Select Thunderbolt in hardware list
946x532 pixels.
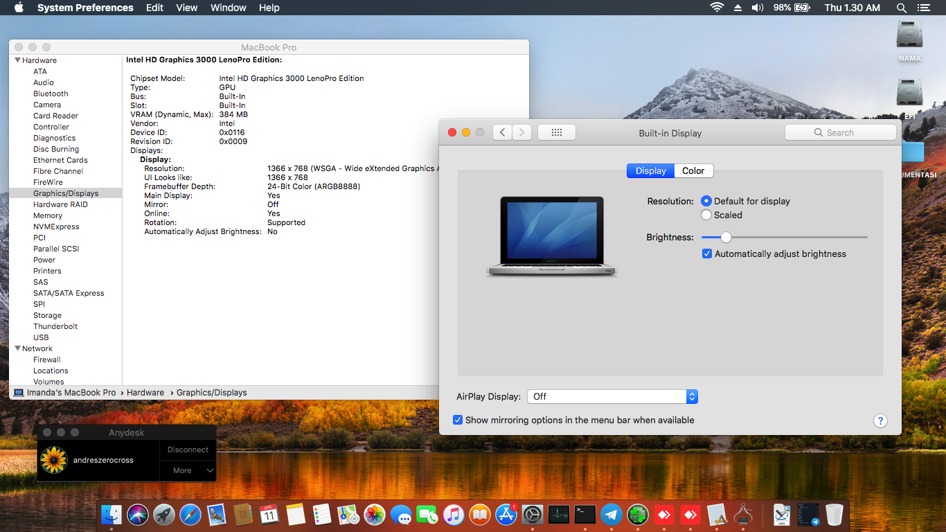click(55, 326)
